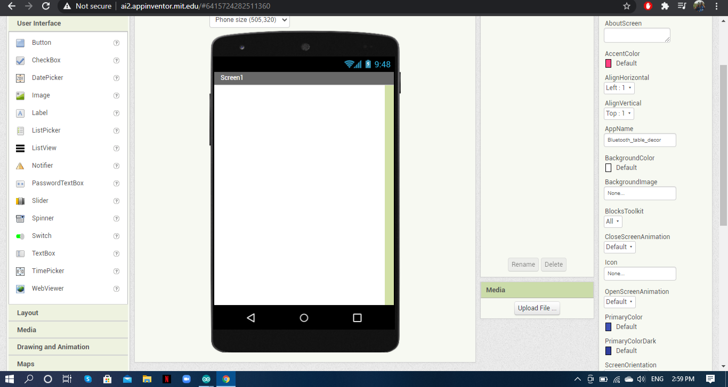
Task: Show help for the Notifier component
Action: [x=116, y=166]
